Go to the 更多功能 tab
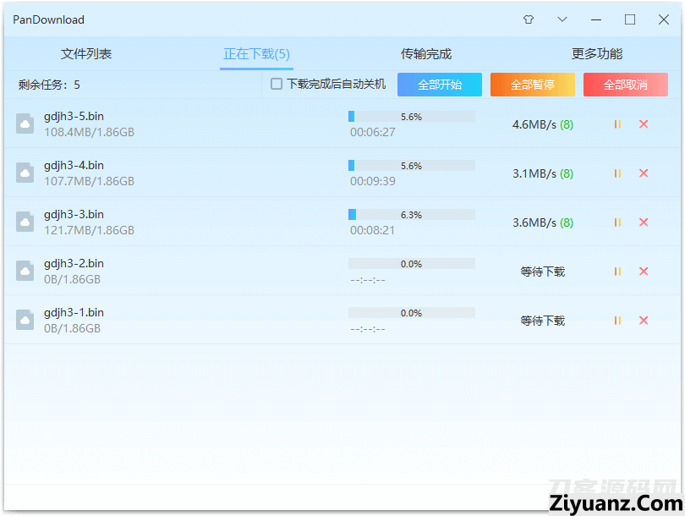The height and width of the screenshot is (516, 685). tap(597, 54)
